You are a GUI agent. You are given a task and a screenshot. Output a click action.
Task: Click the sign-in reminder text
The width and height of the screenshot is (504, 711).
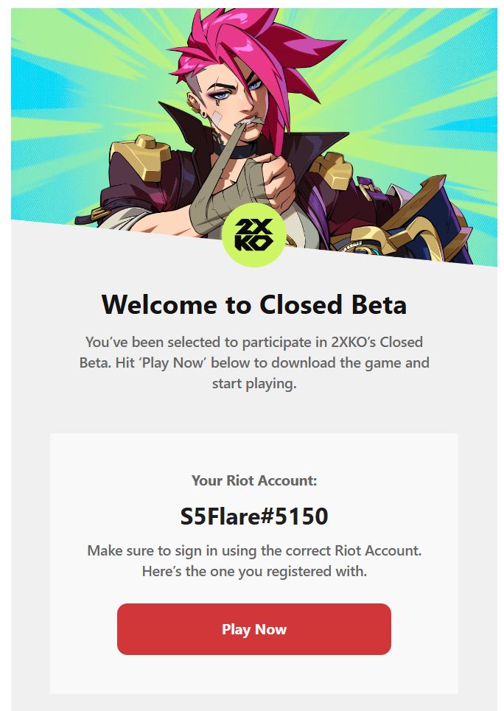click(253, 550)
